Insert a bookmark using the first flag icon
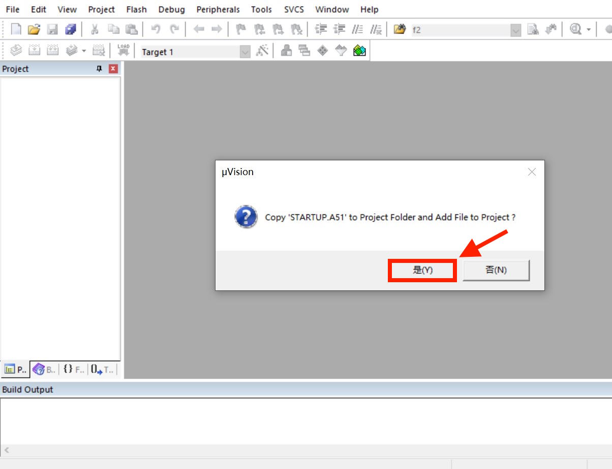The image size is (612, 469). tap(241, 29)
